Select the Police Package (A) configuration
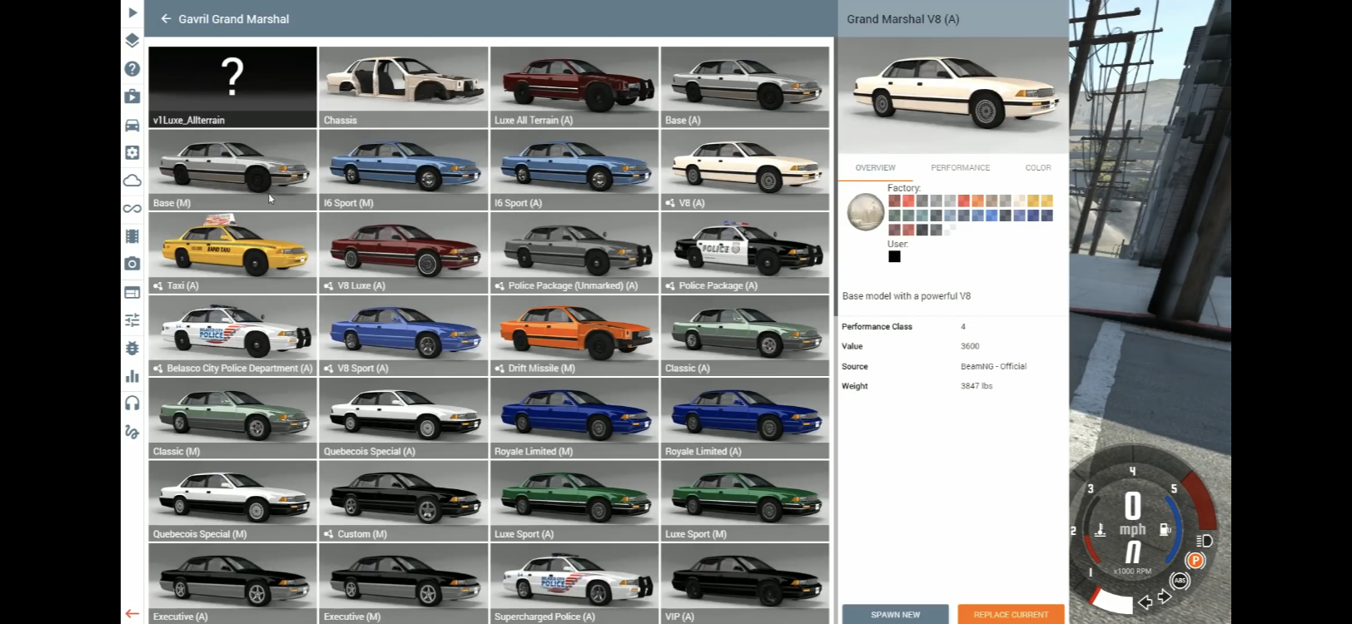 (x=745, y=252)
